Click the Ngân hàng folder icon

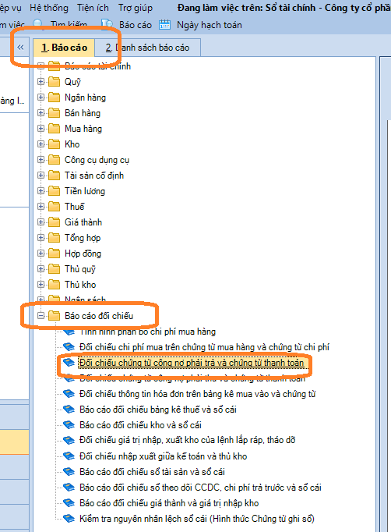tap(55, 98)
